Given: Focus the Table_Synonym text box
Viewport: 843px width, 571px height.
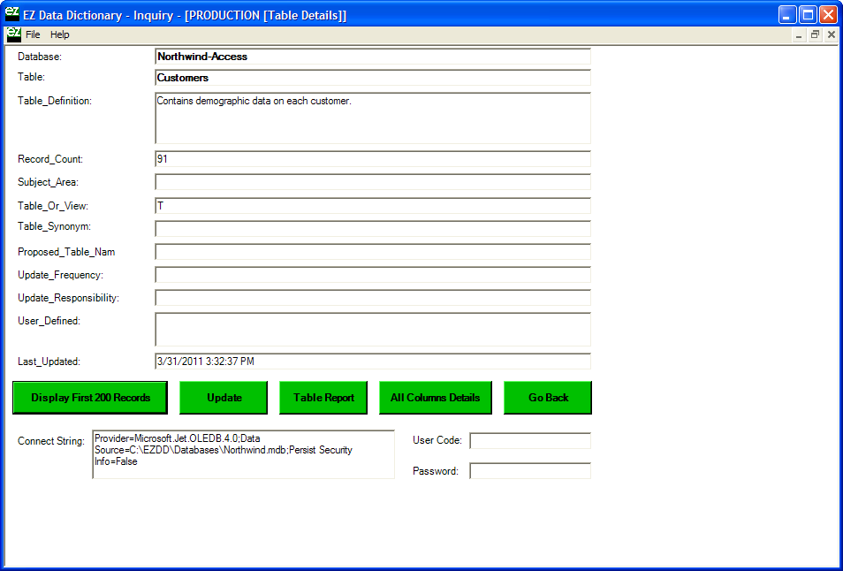Looking at the screenshot, I should tap(372, 228).
